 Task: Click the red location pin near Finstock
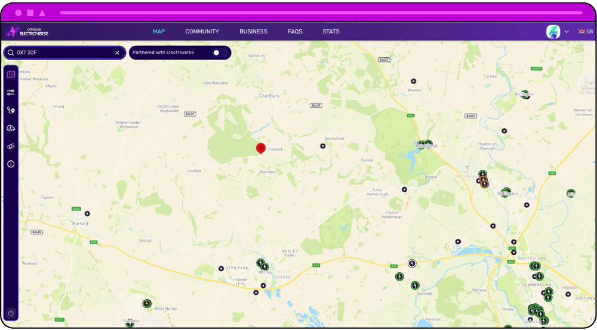(260, 148)
